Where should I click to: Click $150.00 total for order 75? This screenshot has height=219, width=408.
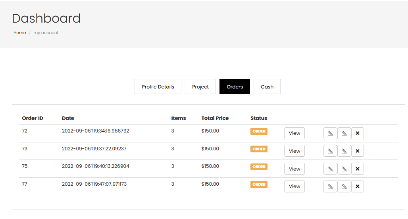tap(210, 166)
